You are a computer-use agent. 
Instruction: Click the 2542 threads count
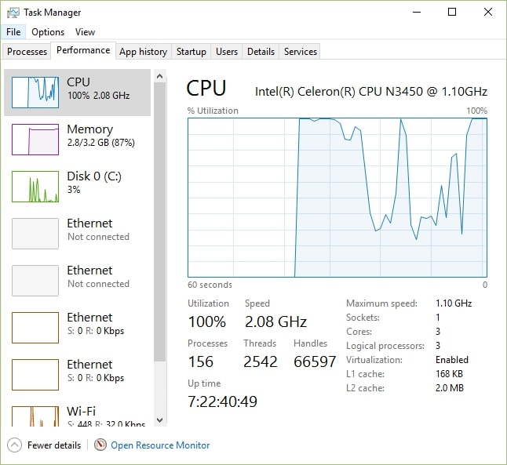261,361
